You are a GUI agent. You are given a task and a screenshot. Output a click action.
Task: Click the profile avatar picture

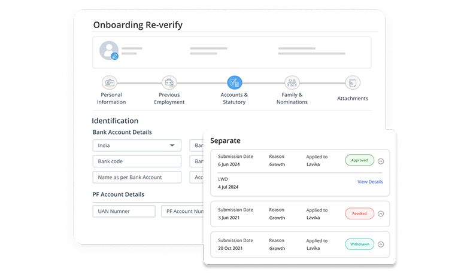(x=108, y=50)
